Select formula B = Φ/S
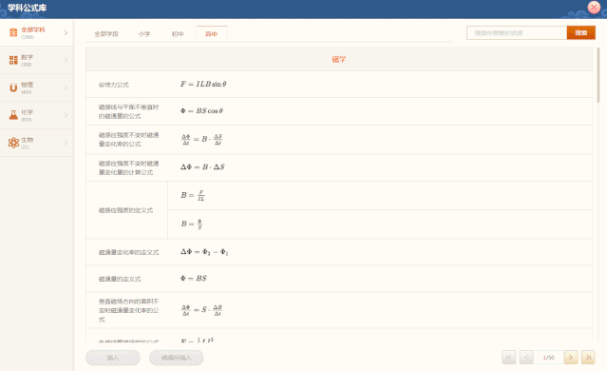Viewport: 607px width, 371px height. (x=192, y=224)
